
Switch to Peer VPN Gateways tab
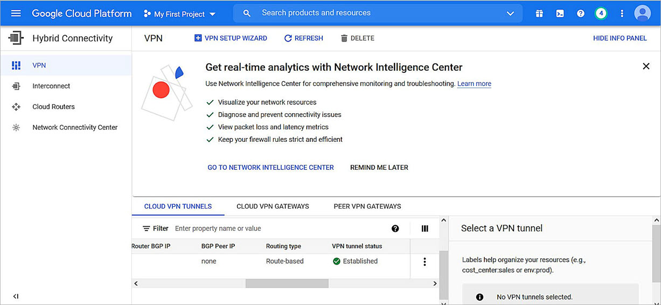367,206
